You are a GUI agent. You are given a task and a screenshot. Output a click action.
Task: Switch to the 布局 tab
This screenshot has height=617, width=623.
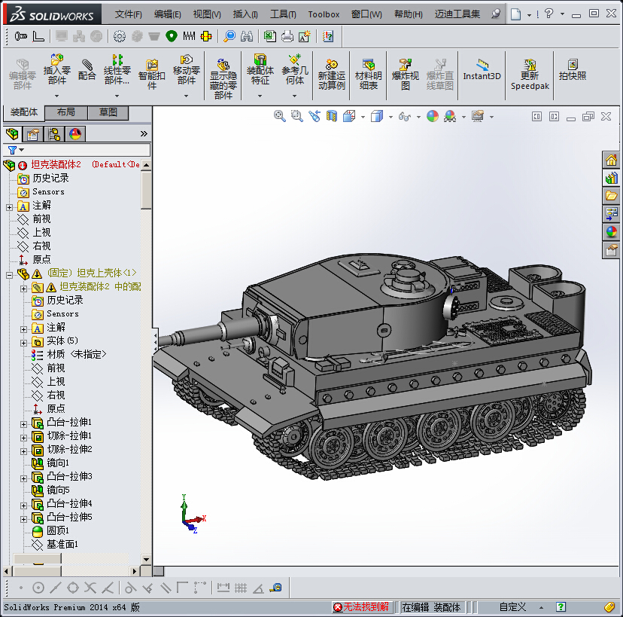[x=66, y=112]
